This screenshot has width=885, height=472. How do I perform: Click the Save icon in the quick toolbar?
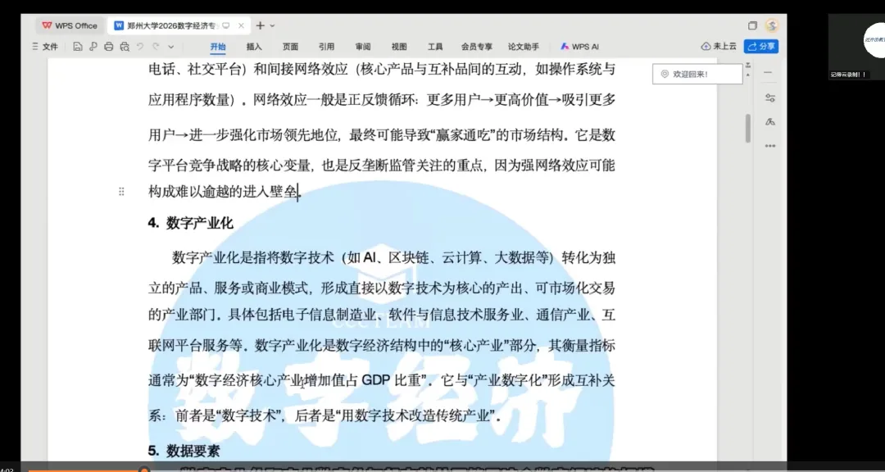pyautogui.click(x=78, y=47)
